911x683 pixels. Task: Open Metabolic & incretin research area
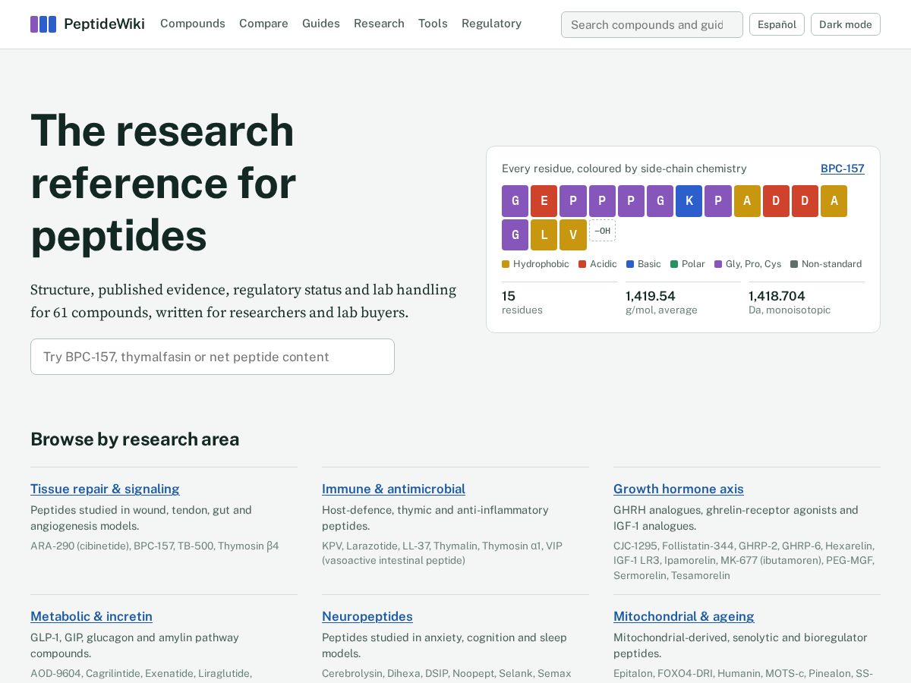[x=91, y=616]
